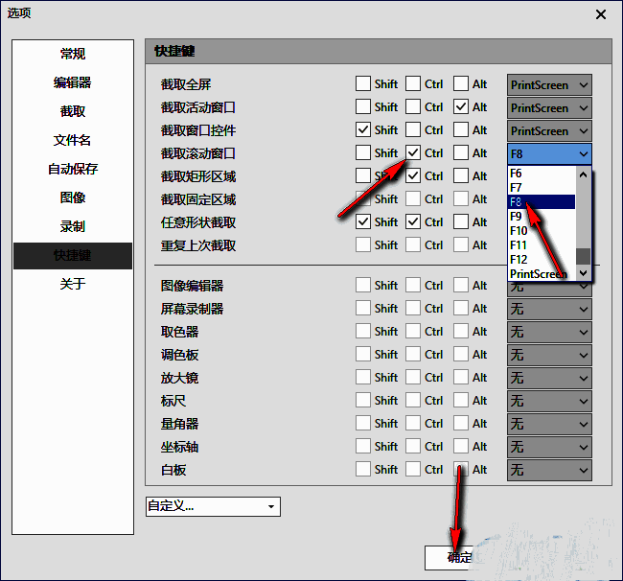Screen dimensions: 623x581
Task: Uncheck Shift for 截取窗口控件
Action: pos(363,130)
